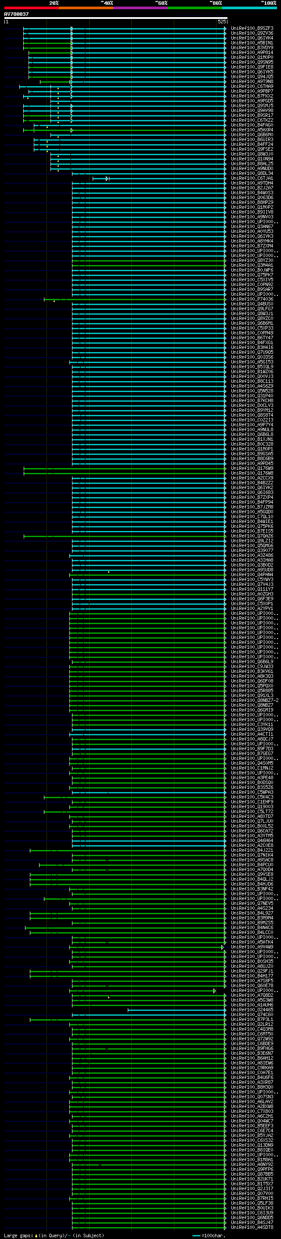Click the cyan alignment bar for UniRef100_O24465
281x1239 pixels.
click(177, 1010)
